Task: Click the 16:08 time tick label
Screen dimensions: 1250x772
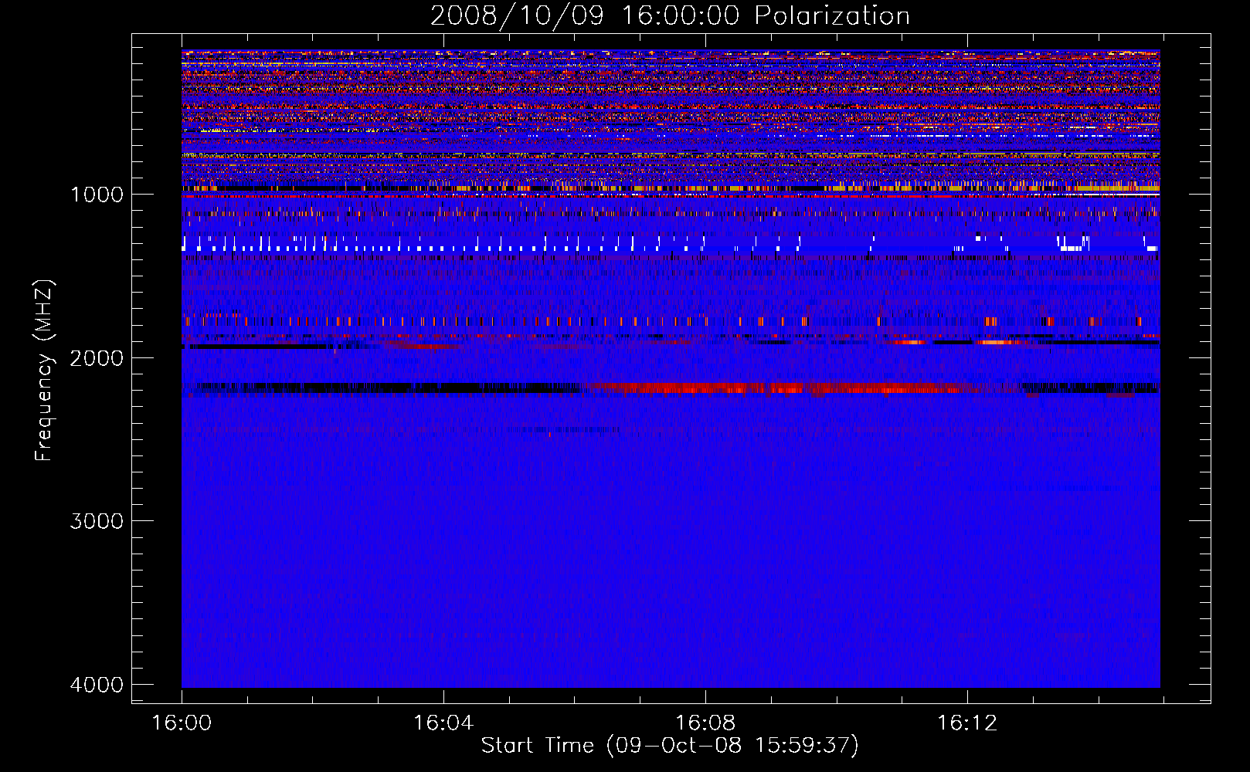Action: (705, 723)
